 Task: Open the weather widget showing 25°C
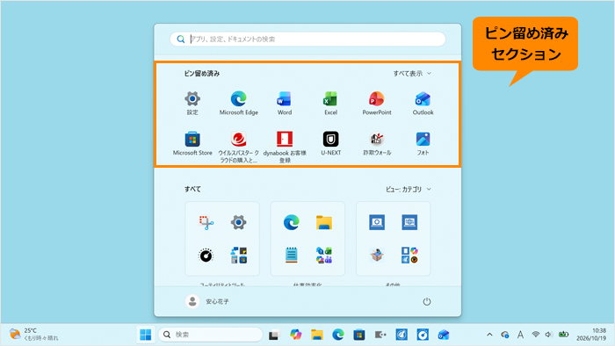coord(34,335)
